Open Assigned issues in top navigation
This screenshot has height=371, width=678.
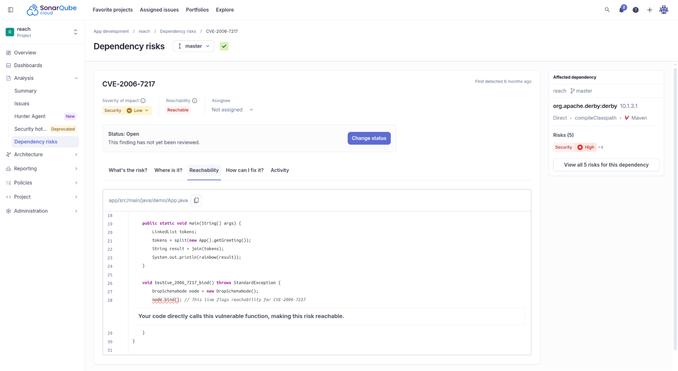point(159,10)
